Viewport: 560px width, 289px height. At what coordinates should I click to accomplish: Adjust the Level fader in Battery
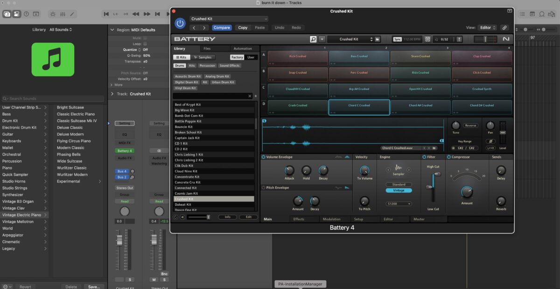coord(503,133)
